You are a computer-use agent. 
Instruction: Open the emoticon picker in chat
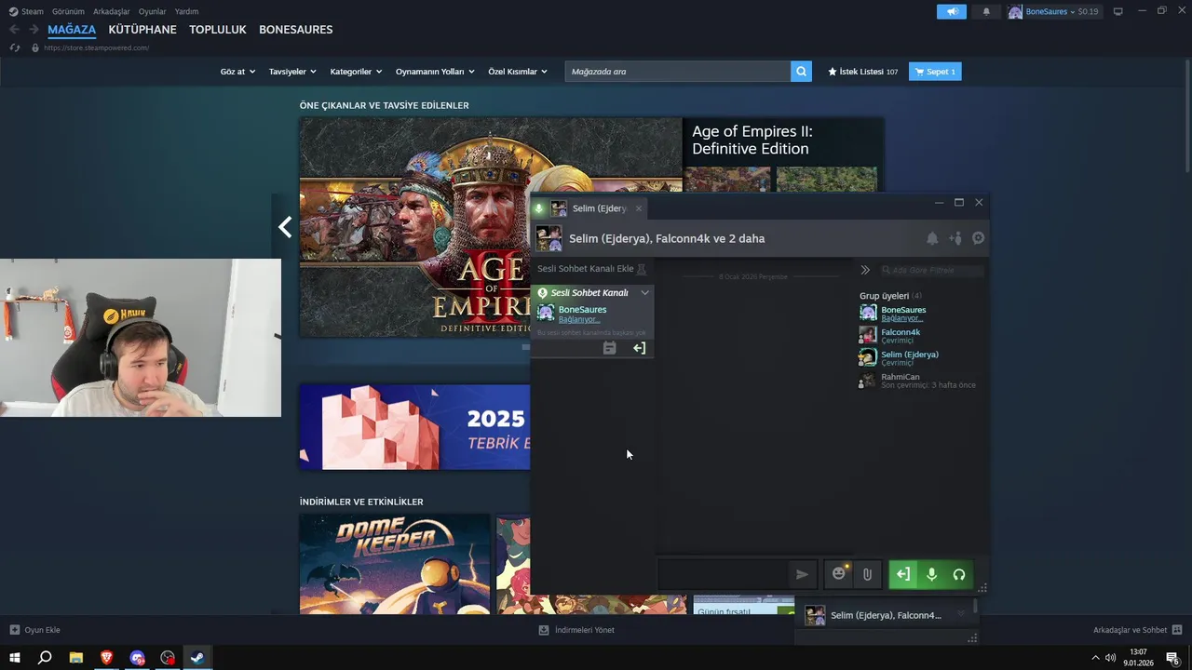839,574
